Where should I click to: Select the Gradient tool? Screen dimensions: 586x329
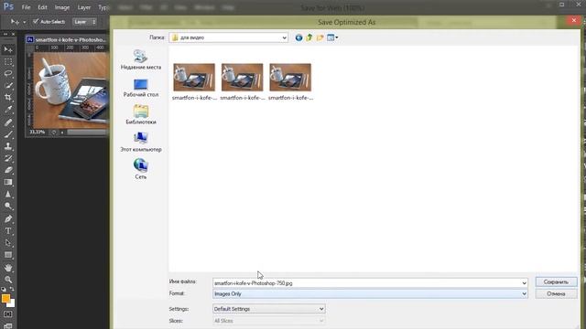coord(8,182)
